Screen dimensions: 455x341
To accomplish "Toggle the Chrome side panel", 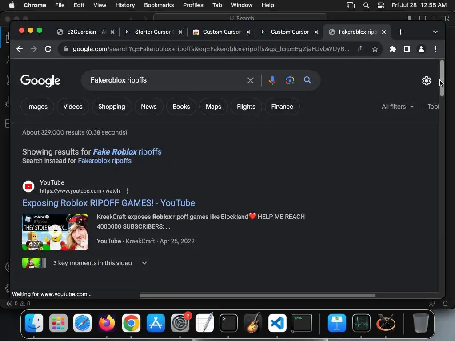I will [407, 49].
